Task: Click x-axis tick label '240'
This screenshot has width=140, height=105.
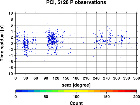Action: point(96,78)
